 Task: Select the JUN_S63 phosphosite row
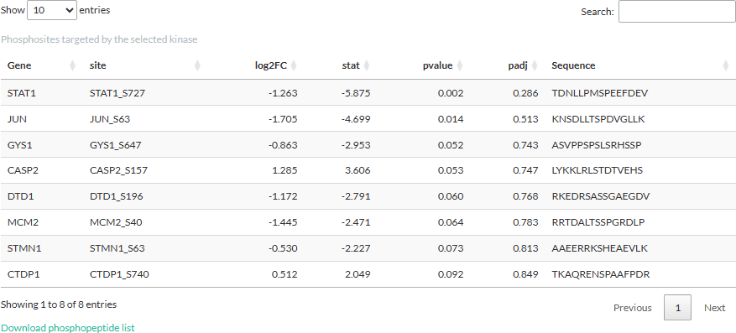coord(368,118)
